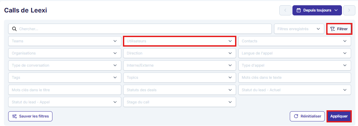Open the Langue de l'appel dropdown

[x=295, y=53]
